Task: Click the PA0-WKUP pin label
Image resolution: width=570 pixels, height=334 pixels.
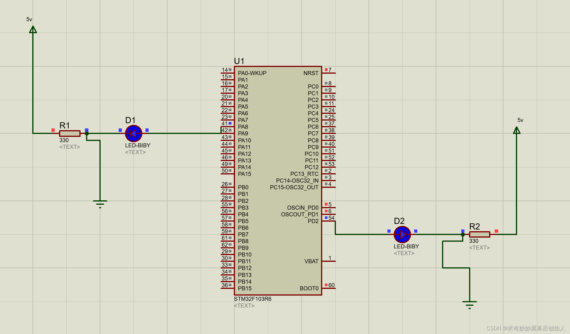Action: pos(252,73)
